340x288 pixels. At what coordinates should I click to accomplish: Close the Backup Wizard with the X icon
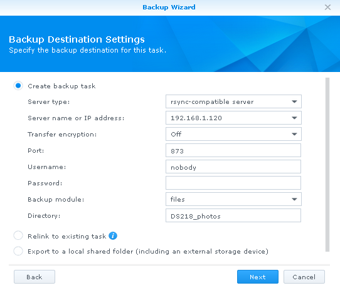click(327, 8)
